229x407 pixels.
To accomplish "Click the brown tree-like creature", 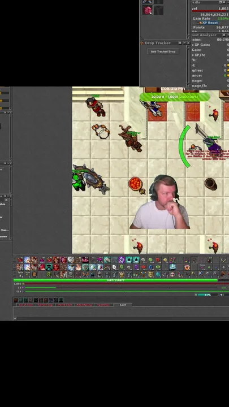I will pyautogui.click(x=131, y=138).
